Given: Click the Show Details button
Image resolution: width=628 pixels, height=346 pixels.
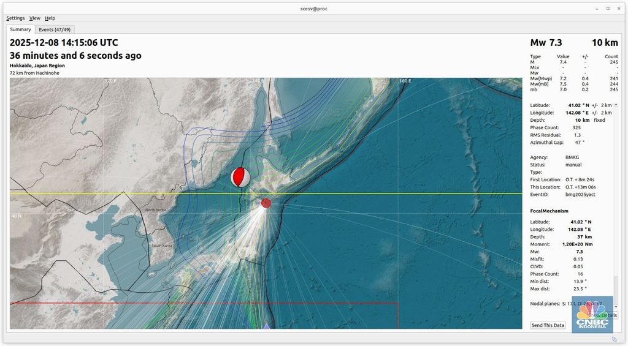Looking at the screenshot, I should click(x=603, y=315).
